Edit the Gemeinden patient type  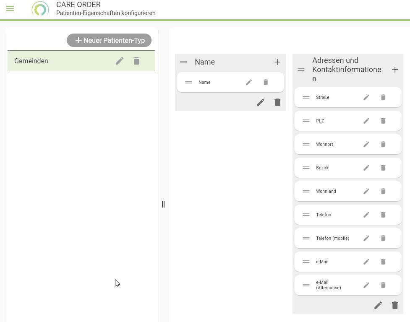coord(120,61)
